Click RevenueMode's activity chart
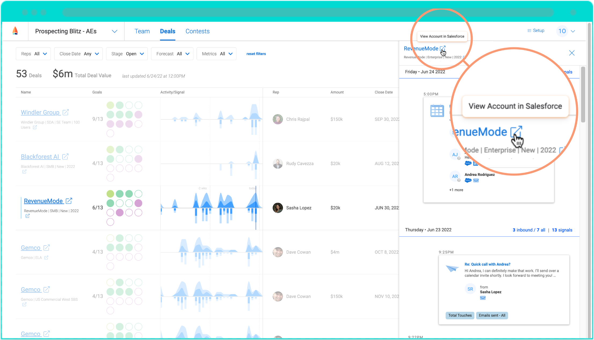Viewport: 594px width, 340px height. pyautogui.click(x=211, y=208)
